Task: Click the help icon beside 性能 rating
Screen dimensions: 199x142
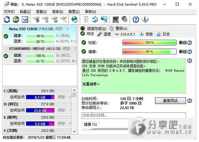Action: point(190,43)
